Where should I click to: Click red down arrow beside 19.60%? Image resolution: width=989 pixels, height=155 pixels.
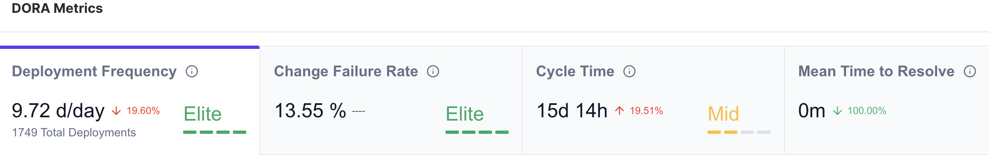116,111
